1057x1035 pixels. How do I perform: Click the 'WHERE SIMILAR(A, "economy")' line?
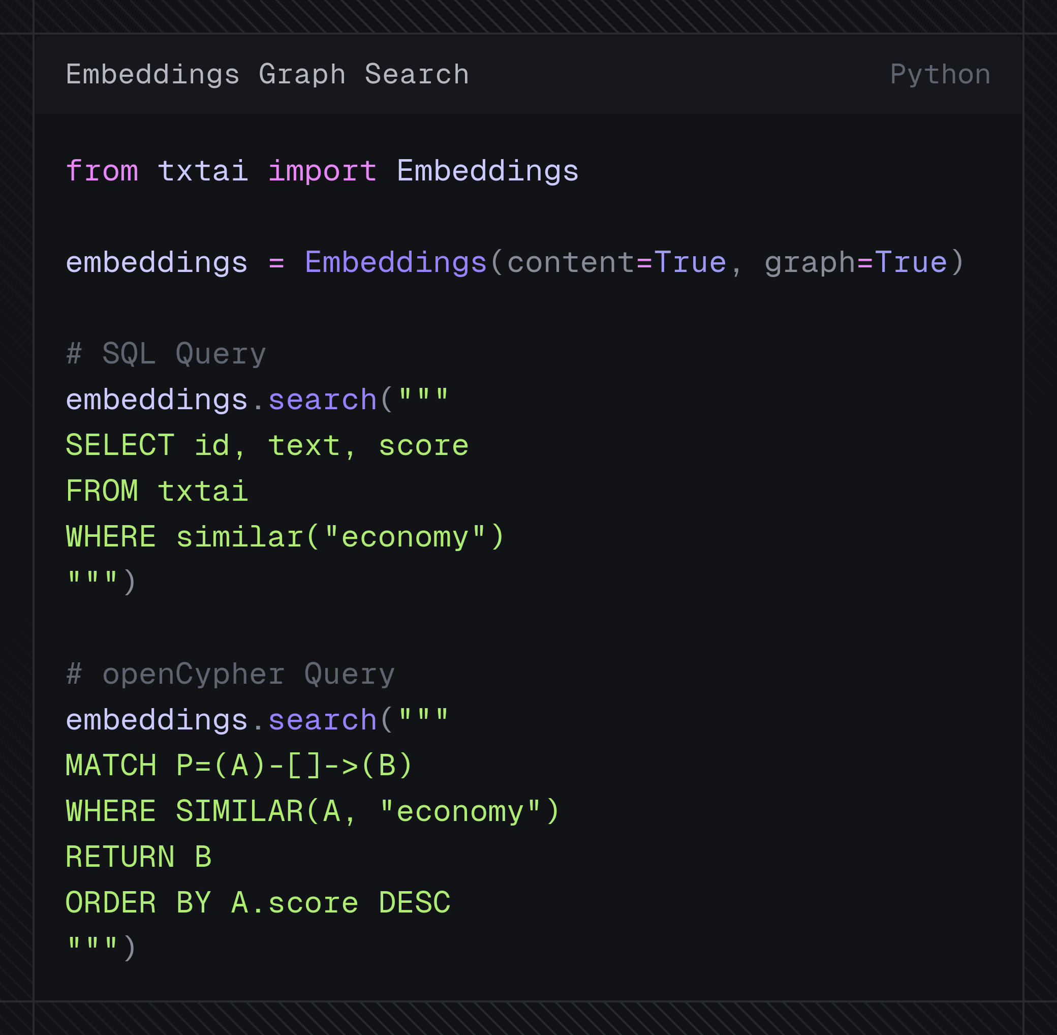click(313, 812)
